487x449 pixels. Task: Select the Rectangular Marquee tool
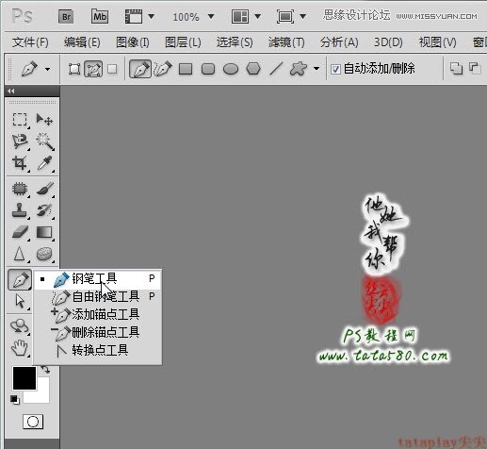click(x=20, y=120)
